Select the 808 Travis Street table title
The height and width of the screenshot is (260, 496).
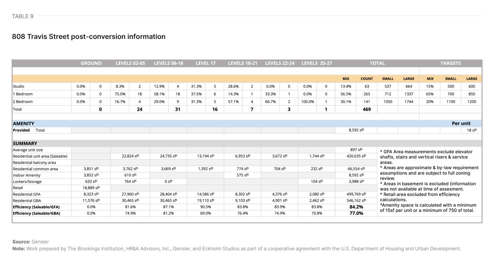(89, 37)
